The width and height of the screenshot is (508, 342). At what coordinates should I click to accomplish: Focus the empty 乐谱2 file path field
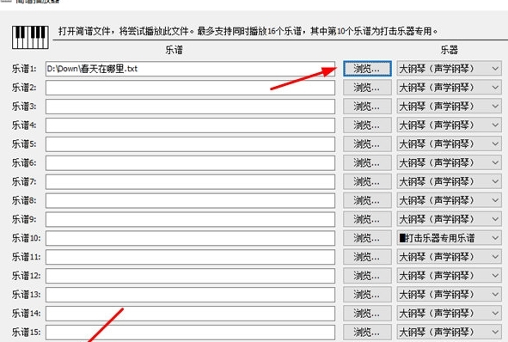click(x=190, y=88)
